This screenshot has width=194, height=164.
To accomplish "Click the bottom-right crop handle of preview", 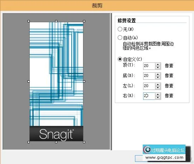I will point(84,142).
